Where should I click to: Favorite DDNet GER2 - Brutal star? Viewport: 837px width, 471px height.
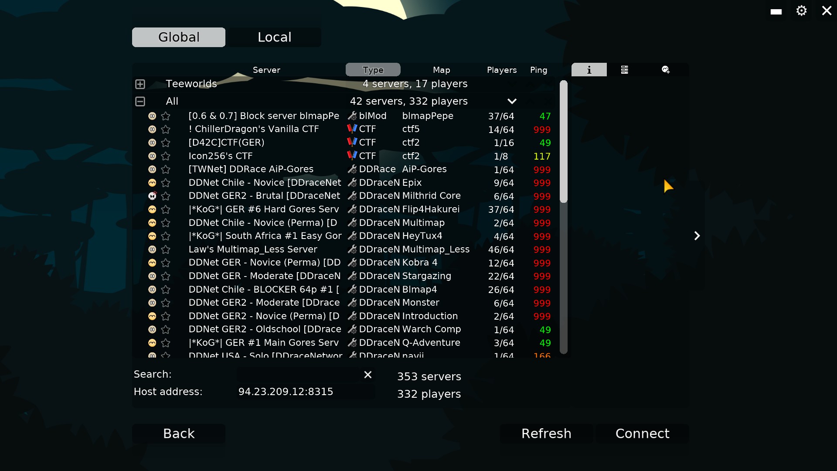coord(166,196)
